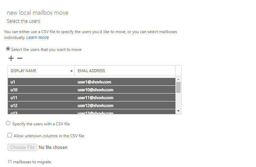Image resolution: width=256 pixels, height=167 pixels.
Task: Click the minus icon to remove users
Action: pyautogui.click(x=20, y=58)
